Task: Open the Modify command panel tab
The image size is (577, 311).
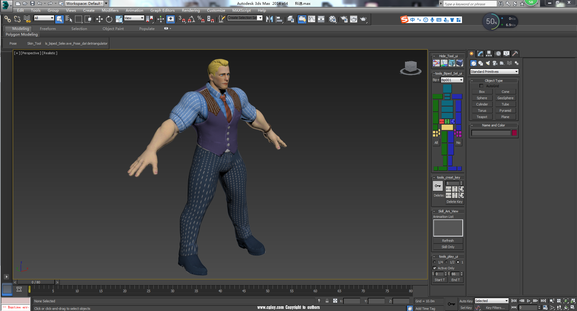Action: pos(480,54)
